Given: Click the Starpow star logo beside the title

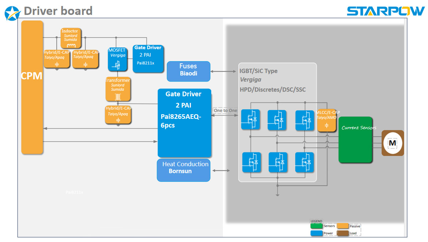Looking at the screenshot, I should pyautogui.click(x=12, y=13).
